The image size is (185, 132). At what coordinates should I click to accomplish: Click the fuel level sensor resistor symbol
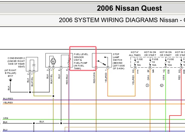tap(69, 61)
